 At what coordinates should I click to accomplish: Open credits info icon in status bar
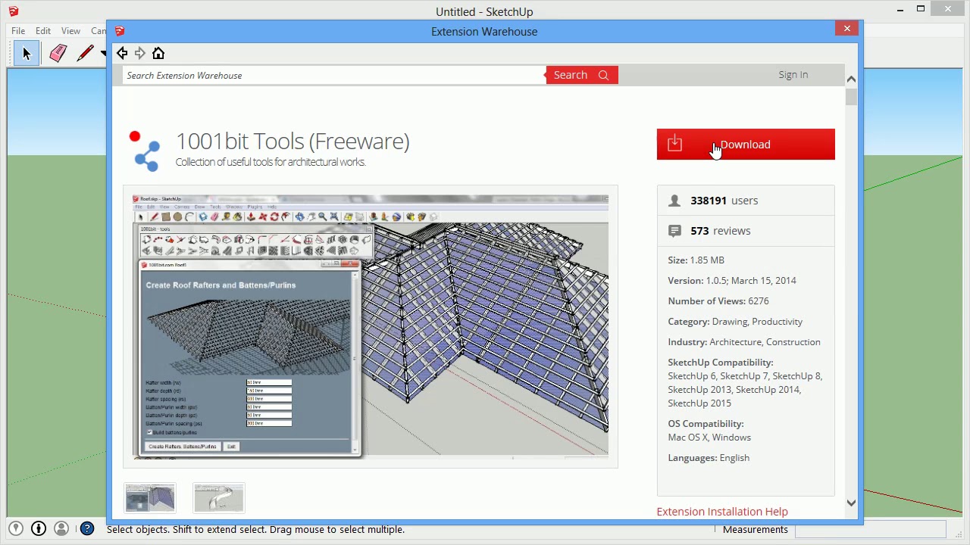click(x=39, y=528)
